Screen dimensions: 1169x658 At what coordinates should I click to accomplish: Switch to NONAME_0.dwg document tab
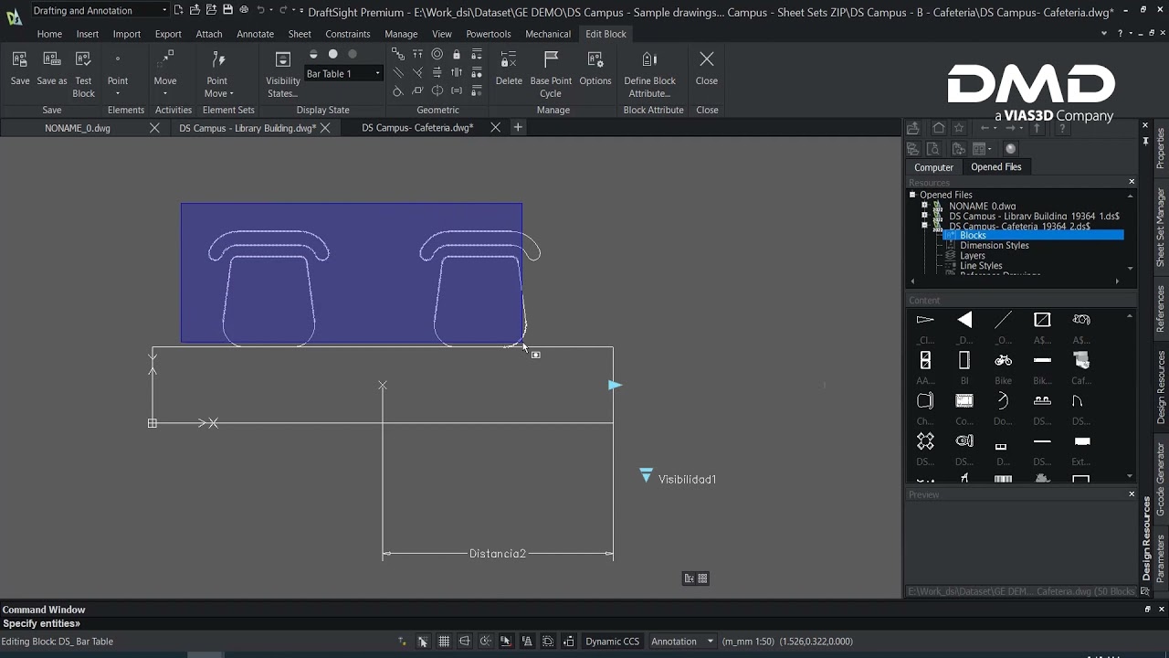coord(78,128)
